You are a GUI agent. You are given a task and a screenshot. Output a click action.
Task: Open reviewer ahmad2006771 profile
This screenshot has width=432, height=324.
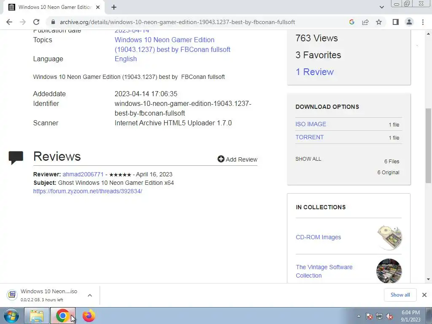pos(83,174)
